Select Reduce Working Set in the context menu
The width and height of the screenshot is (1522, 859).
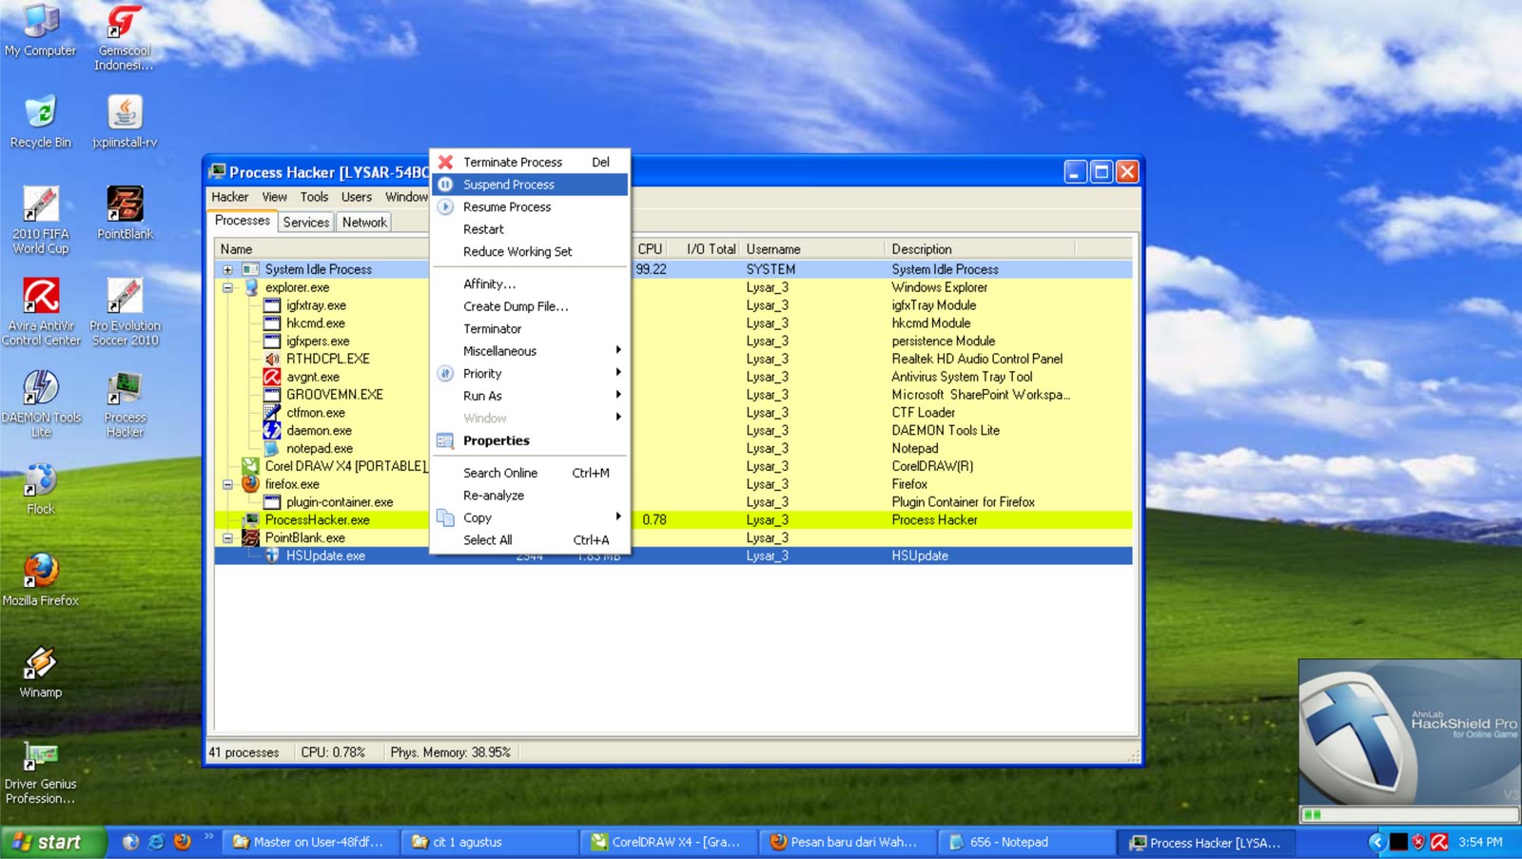pos(530,251)
